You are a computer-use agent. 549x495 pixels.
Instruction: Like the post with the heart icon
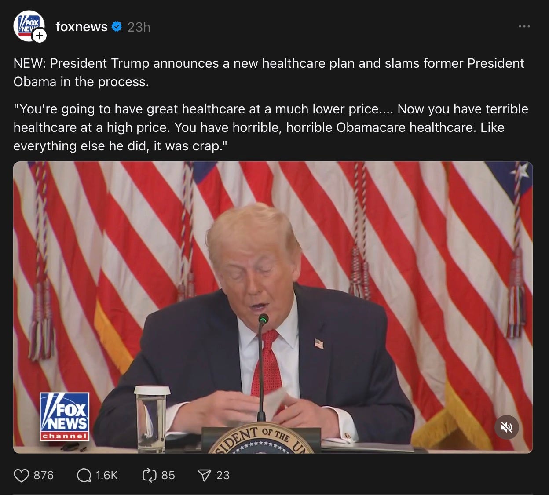coord(21,475)
